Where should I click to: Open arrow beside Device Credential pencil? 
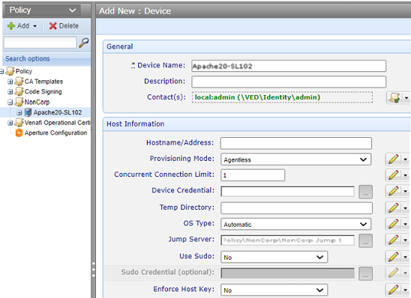tap(405, 191)
